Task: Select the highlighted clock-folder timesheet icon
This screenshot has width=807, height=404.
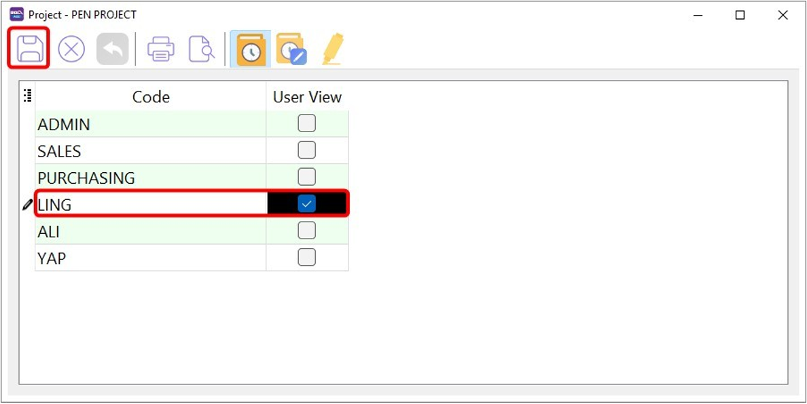Action: click(x=249, y=47)
